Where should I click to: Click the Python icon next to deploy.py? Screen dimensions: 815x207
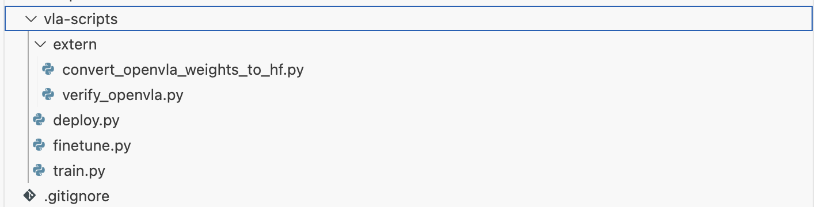click(x=39, y=120)
